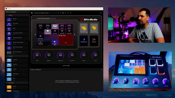Click the pencil rename profile icon
The width and height of the screenshot is (175, 98).
[66, 13]
